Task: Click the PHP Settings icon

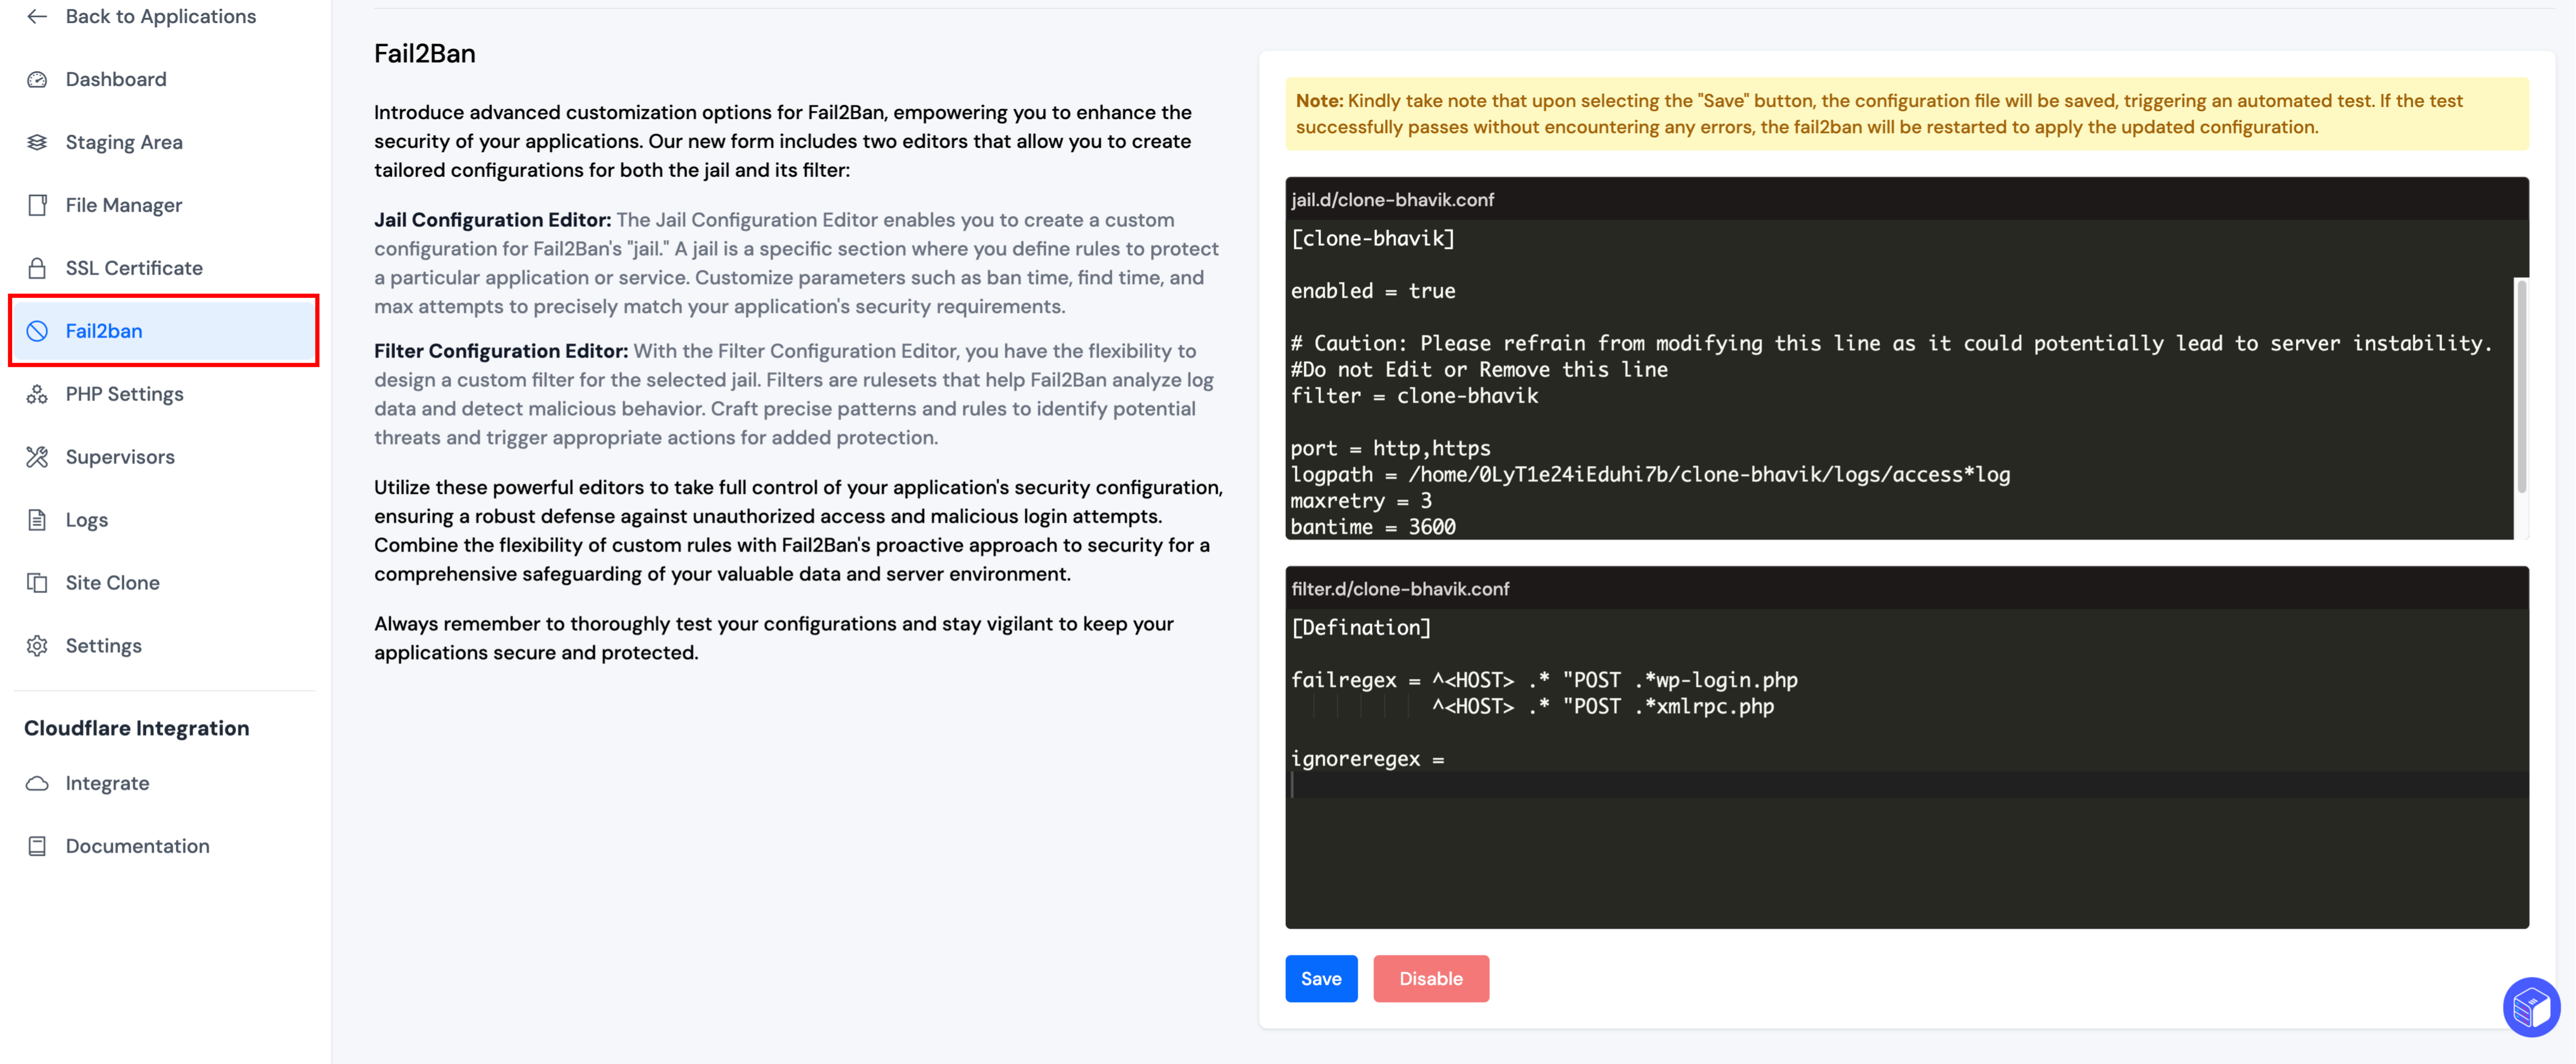Action: point(37,394)
